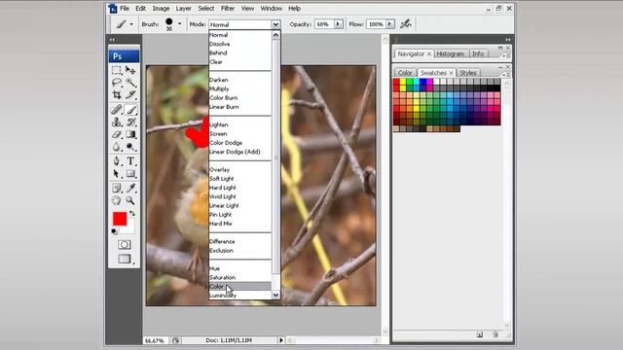Viewport: 623px width, 350px height.
Task: Choose Luminosity blend mode
Action: coord(240,296)
